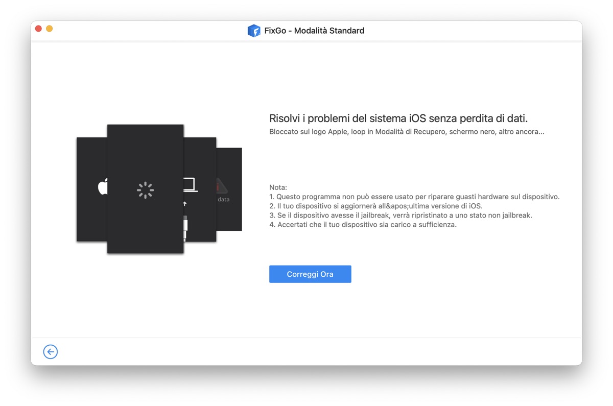This screenshot has height=406, width=613.
Task: Select the Apple logo screen card
Action: coord(91,190)
